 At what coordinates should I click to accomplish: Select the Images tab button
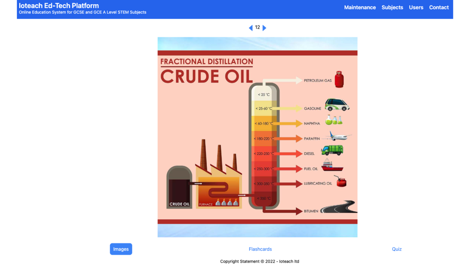(121, 249)
